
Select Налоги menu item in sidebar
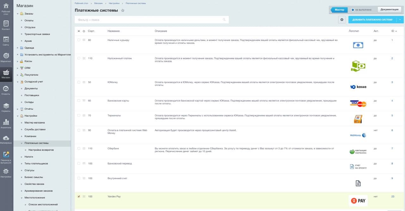click(x=29, y=157)
